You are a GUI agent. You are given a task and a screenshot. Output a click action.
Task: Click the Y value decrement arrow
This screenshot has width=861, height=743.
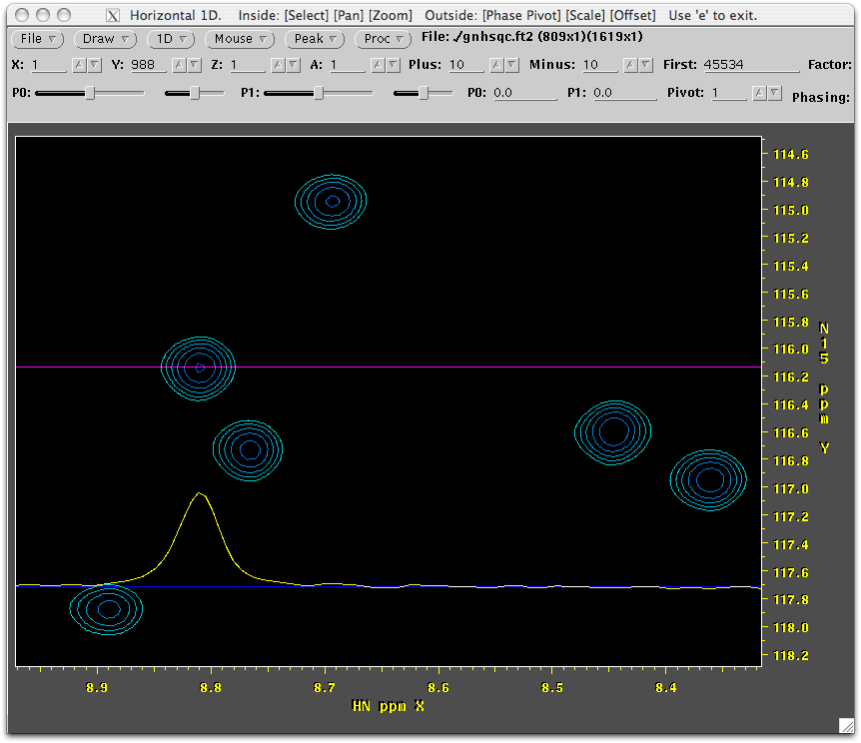click(194, 65)
